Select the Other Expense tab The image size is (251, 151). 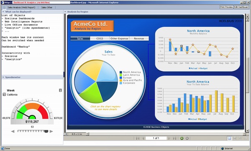119,38
